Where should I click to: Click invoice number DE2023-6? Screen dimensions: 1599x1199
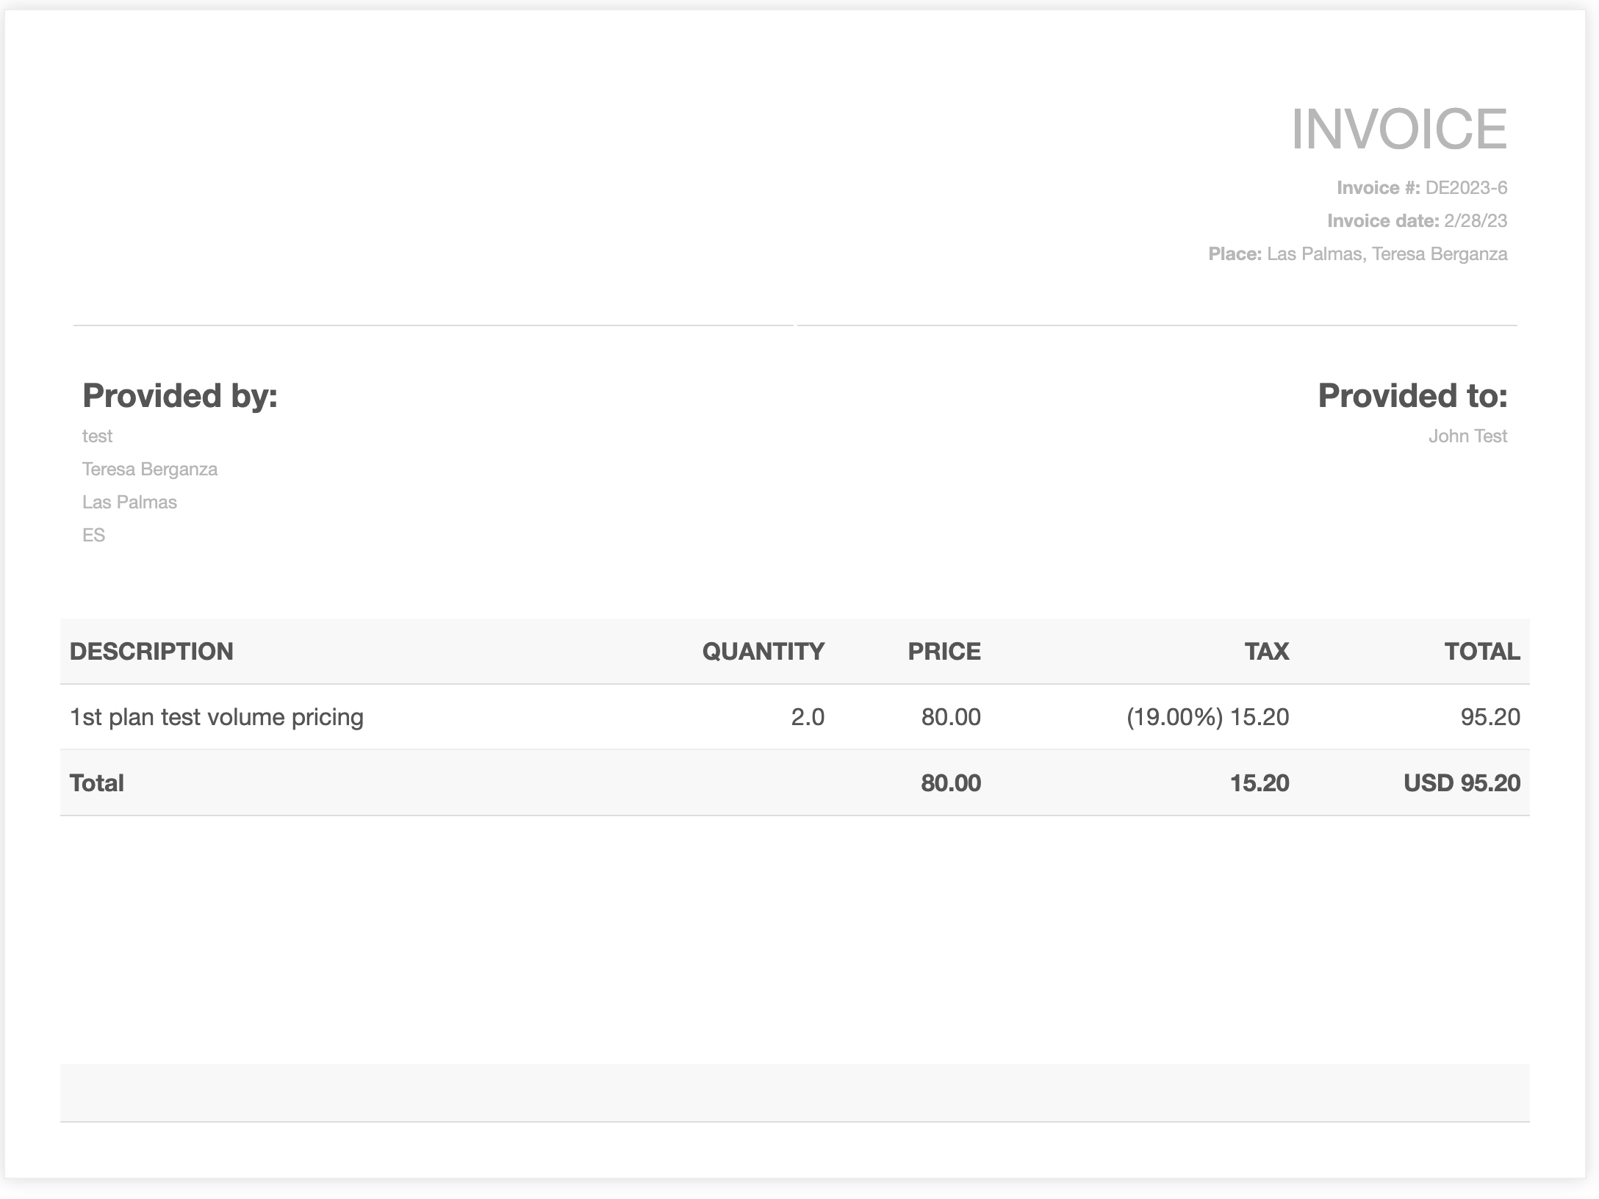click(x=1466, y=188)
